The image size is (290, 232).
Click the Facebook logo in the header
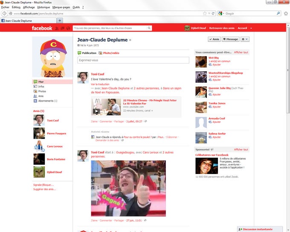42,28
